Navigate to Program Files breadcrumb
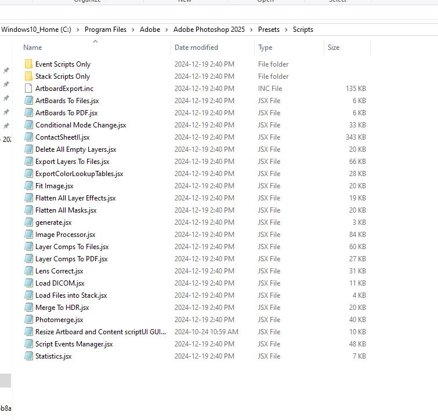The width and height of the screenshot is (438, 420). [x=106, y=30]
